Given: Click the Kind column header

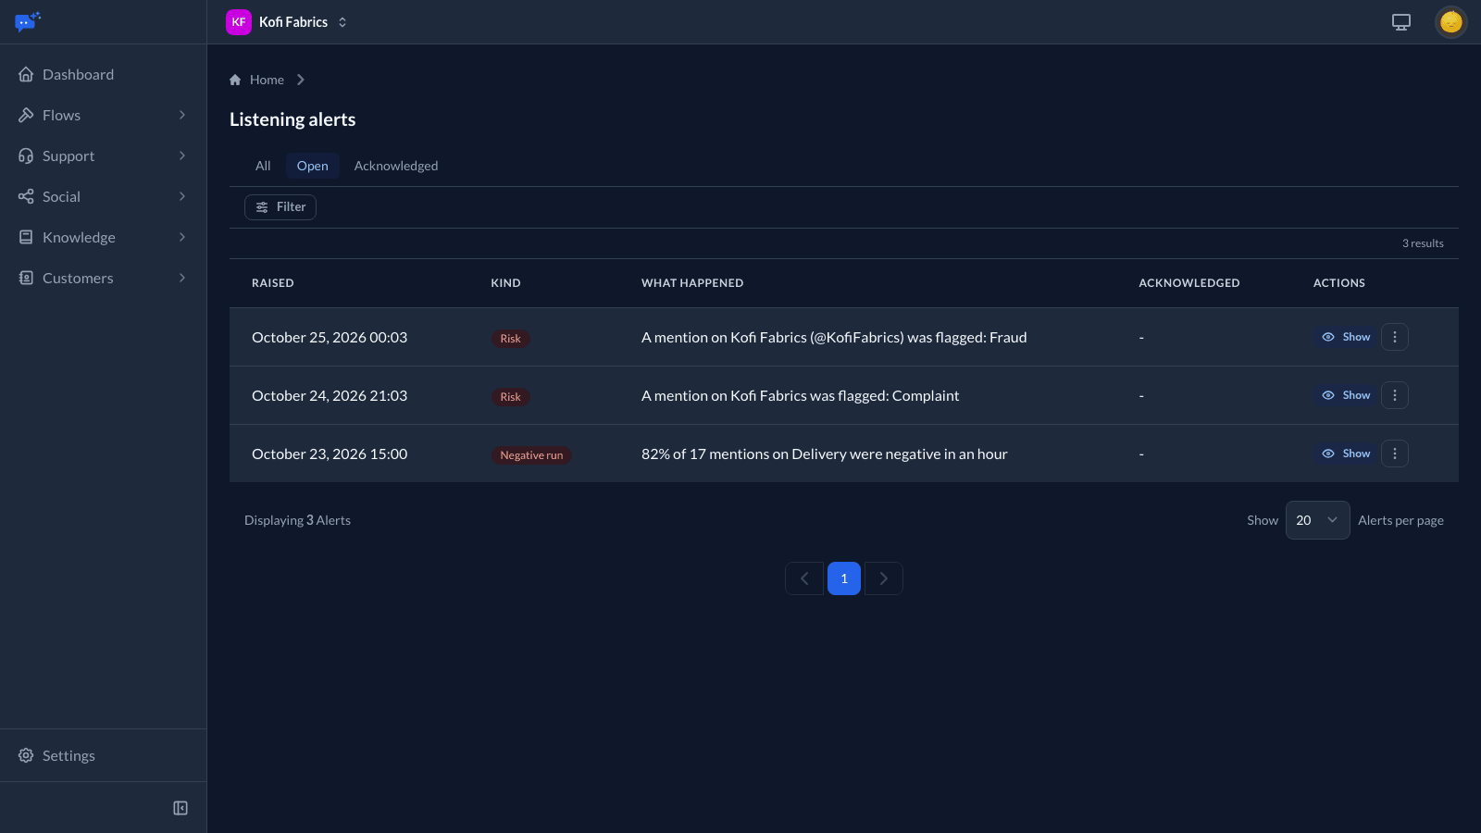Looking at the screenshot, I should point(505,283).
